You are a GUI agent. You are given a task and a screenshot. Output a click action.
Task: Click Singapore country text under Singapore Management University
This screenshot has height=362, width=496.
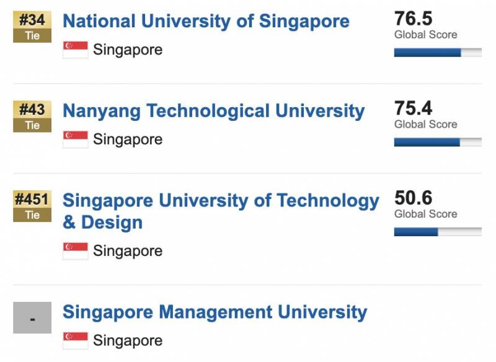click(128, 340)
